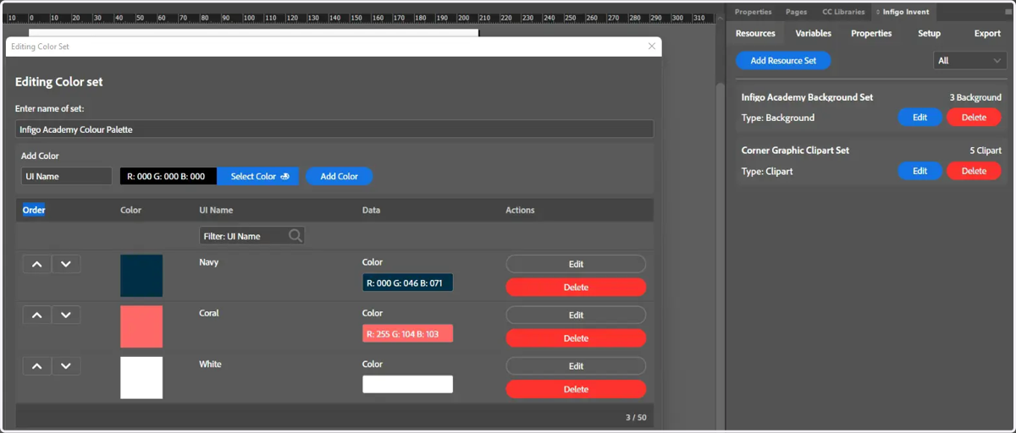Edit the Coral color row
Viewport: 1016px width, 433px height.
(576, 315)
